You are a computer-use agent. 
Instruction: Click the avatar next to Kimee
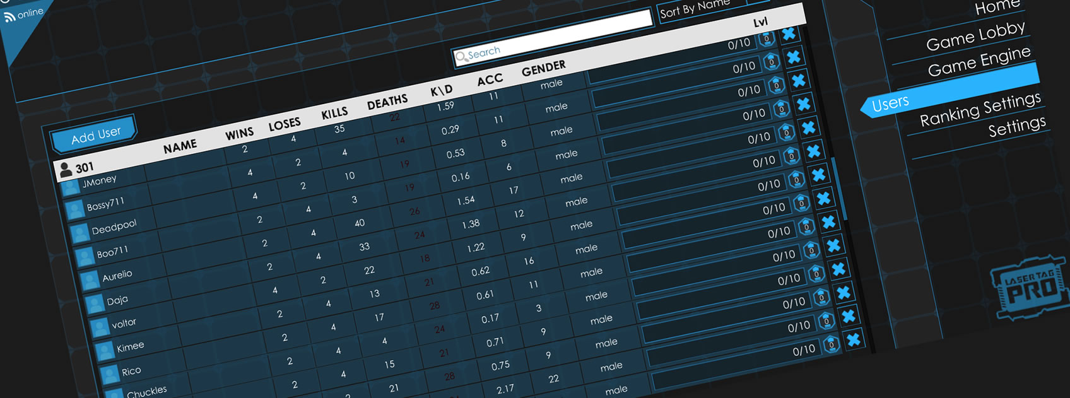[105, 351]
